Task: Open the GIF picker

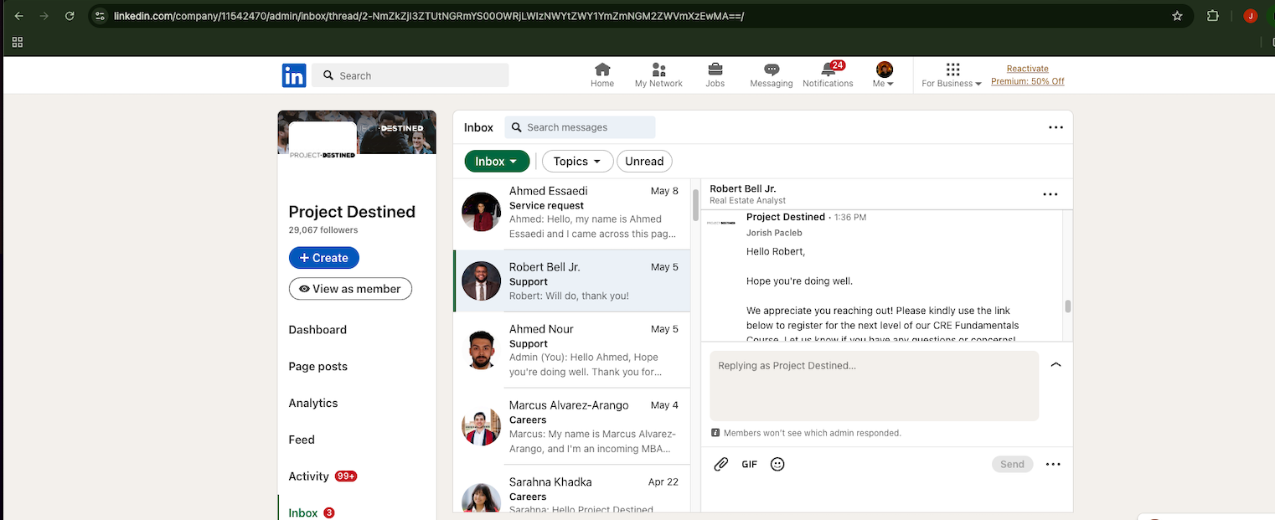Action: point(749,464)
